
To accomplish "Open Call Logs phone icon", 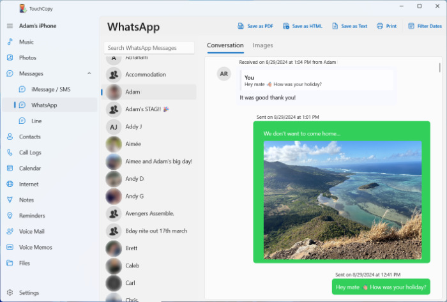I will [10, 153].
